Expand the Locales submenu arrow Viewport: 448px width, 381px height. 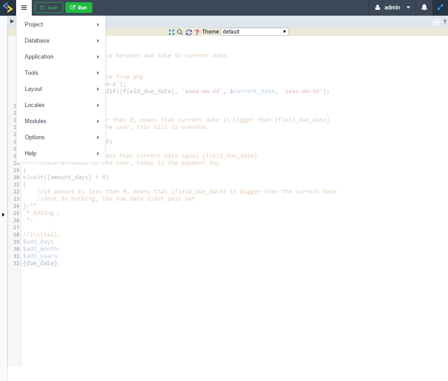(98, 105)
